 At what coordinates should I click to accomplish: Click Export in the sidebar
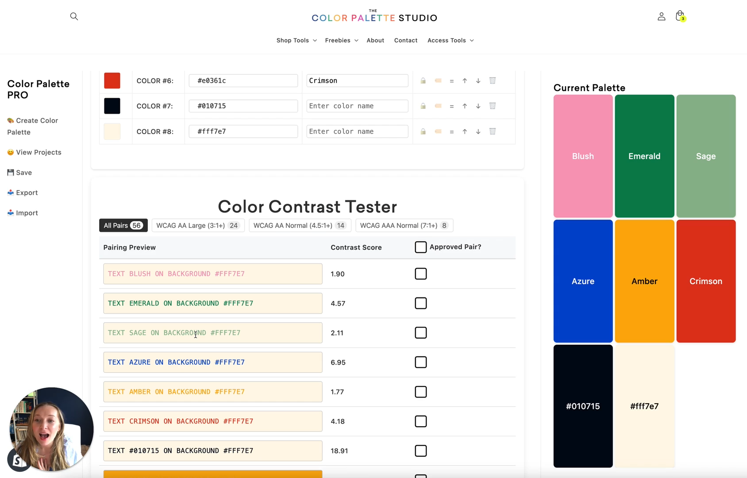[23, 193]
